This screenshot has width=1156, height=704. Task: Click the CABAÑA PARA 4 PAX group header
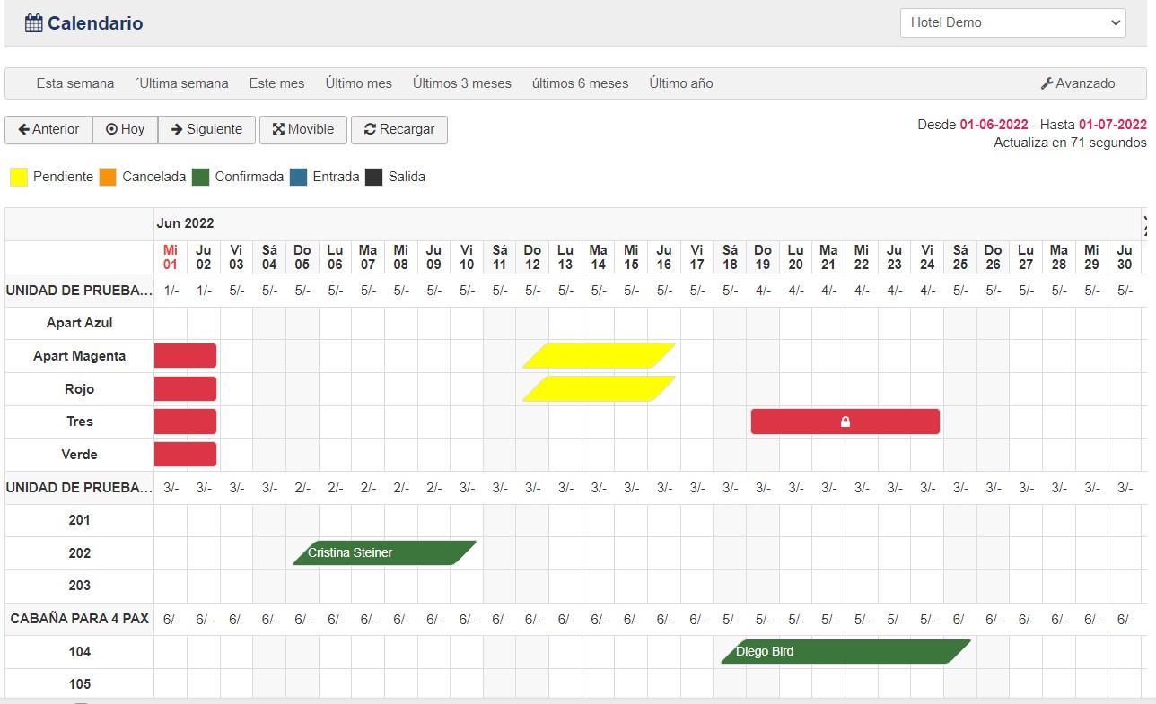(79, 619)
